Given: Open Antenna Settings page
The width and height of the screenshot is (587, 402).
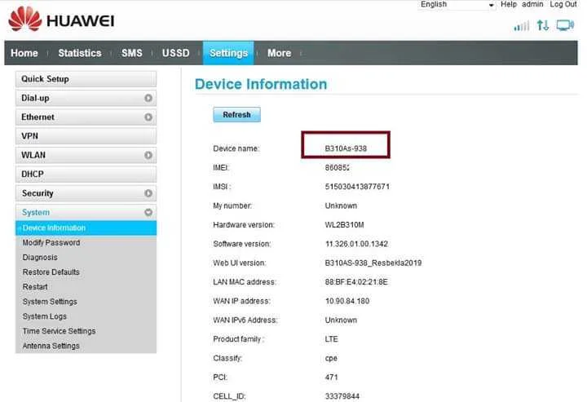Looking at the screenshot, I should pyautogui.click(x=51, y=346).
